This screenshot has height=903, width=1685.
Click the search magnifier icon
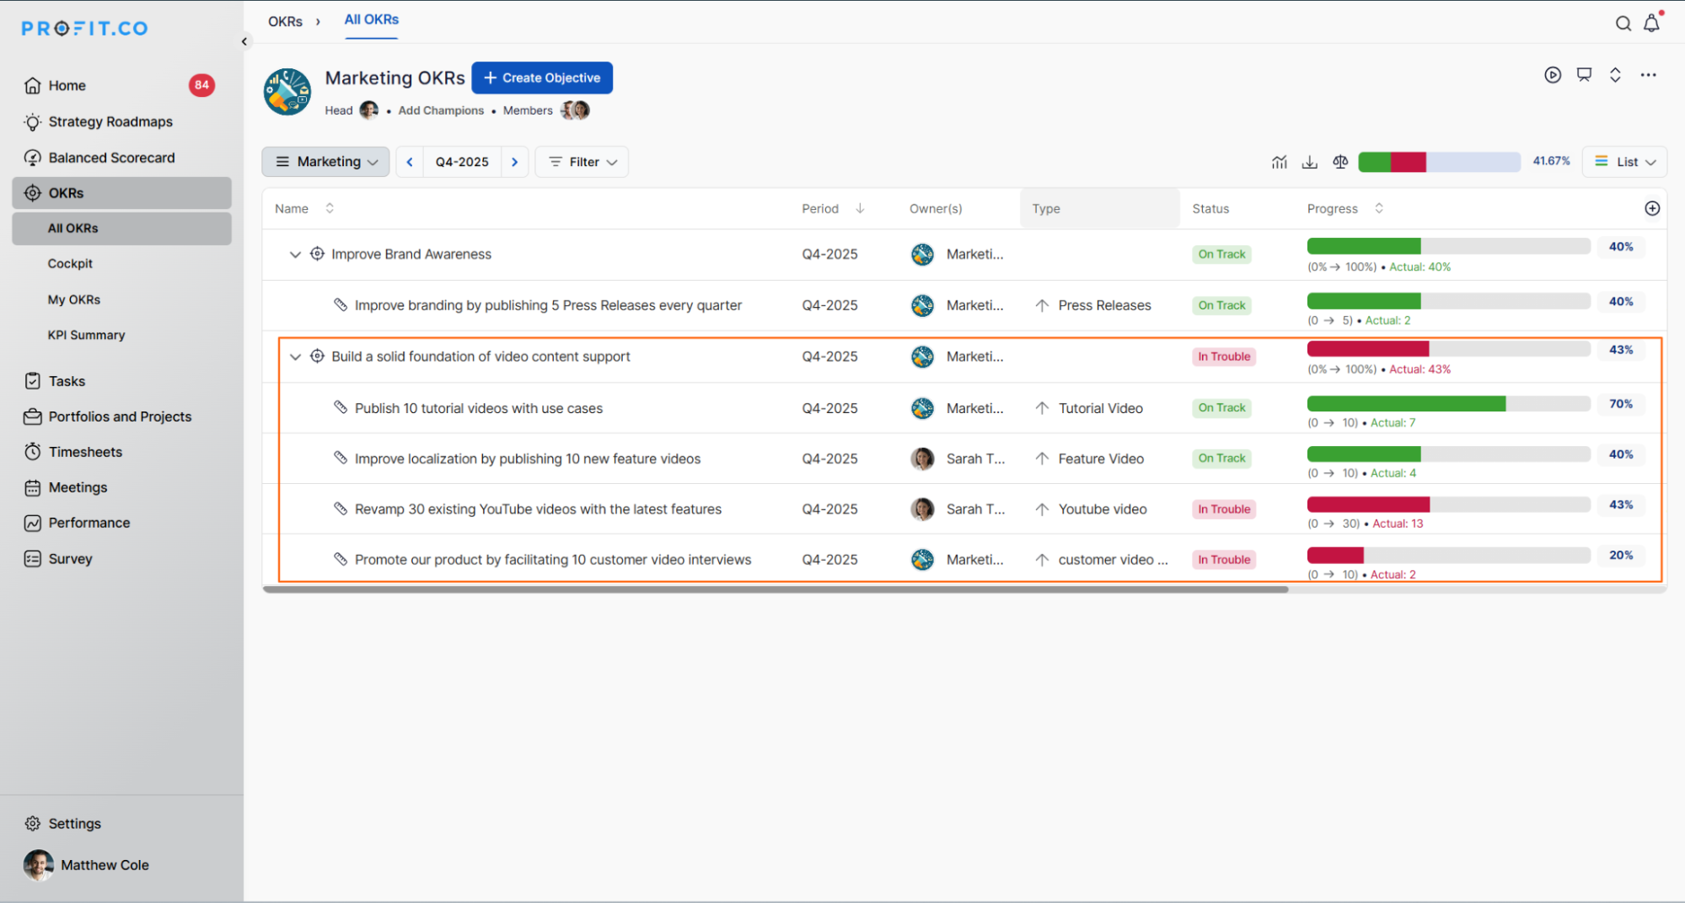tap(1623, 24)
